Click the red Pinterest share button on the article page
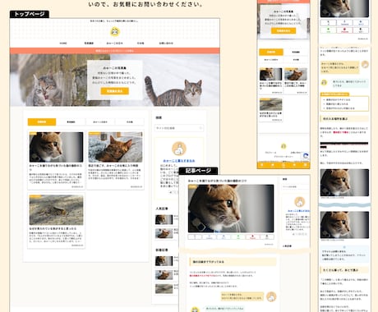The height and width of the screenshot is (312, 378). [x=252, y=237]
